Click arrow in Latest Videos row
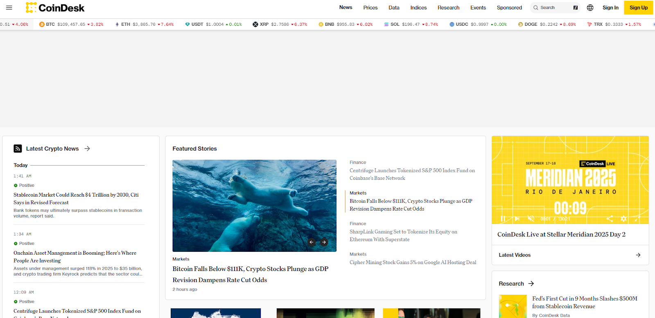 click(x=638, y=255)
